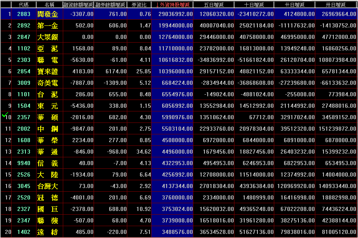Click value 12764000.00 in 大眾銀 row
The width and height of the screenshot is (358, 238).
(x=176, y=37)
